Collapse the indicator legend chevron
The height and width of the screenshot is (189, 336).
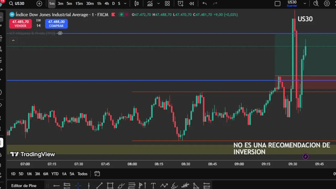tap(13, 40)
